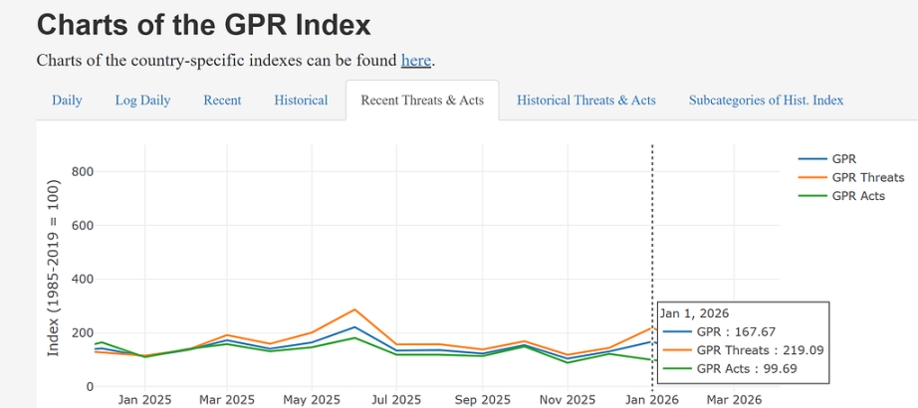Click the Mar 2026 x-axis label
Image resolution: width=918 pixels, height=408 pixels.
click(x=734, y=399)
